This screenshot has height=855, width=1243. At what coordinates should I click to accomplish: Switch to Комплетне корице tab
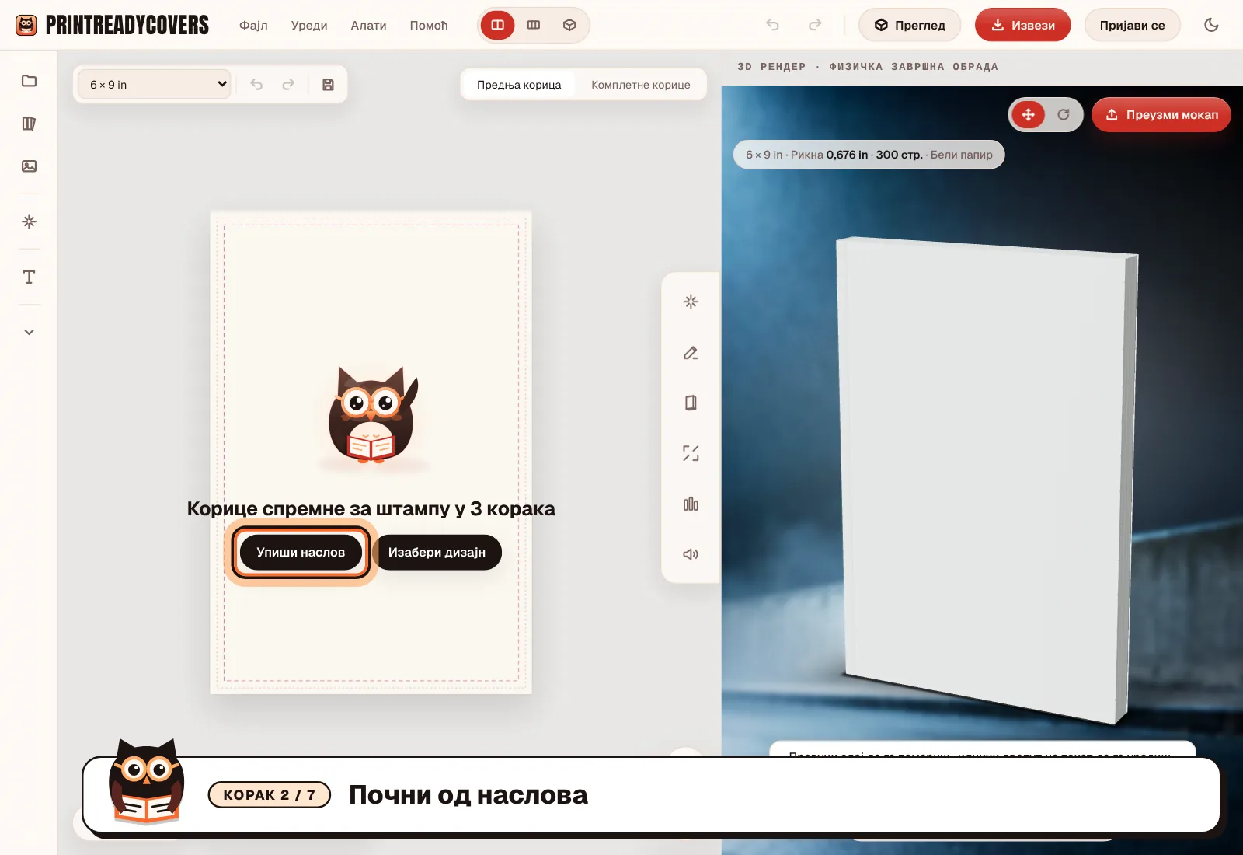click(x=641, y=85)
